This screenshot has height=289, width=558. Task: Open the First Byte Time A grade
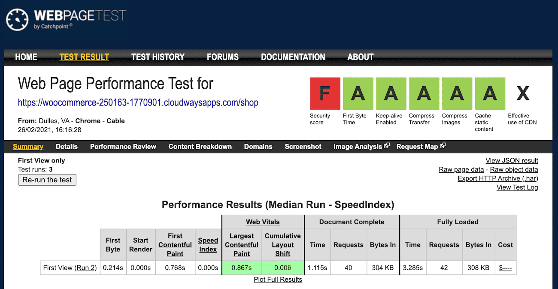click(x=358, y=93)
